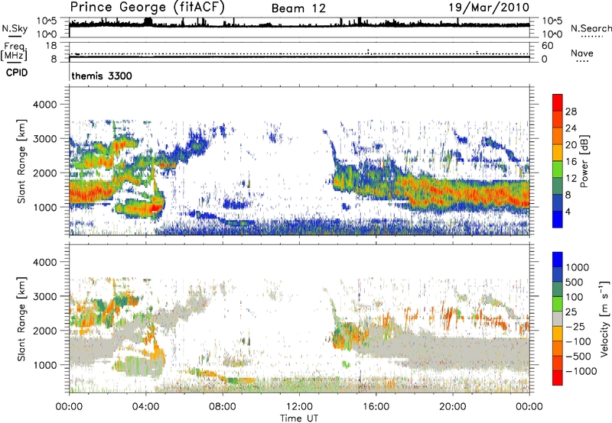Click the "100" value on Velocity color bar

point(575,297)
